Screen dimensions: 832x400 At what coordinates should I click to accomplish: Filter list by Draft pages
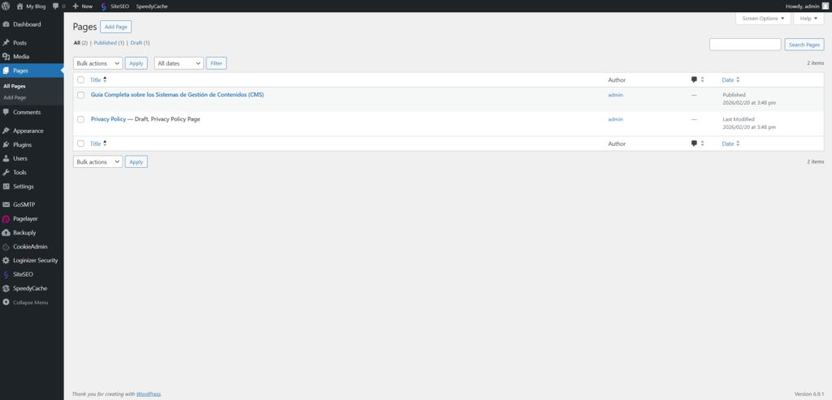click(139, 42)
